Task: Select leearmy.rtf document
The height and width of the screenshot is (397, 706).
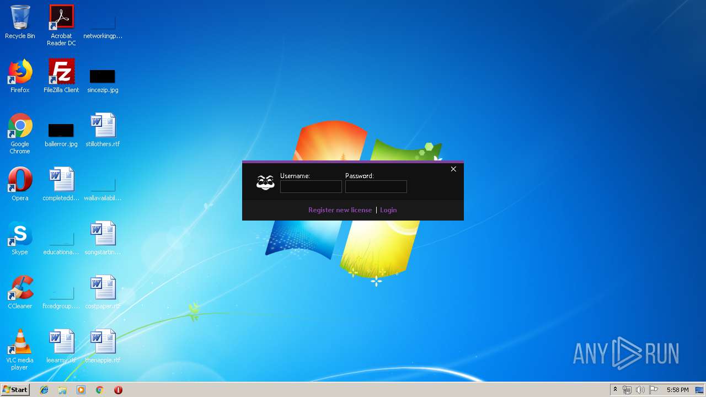Action: [x=61, y=347]
